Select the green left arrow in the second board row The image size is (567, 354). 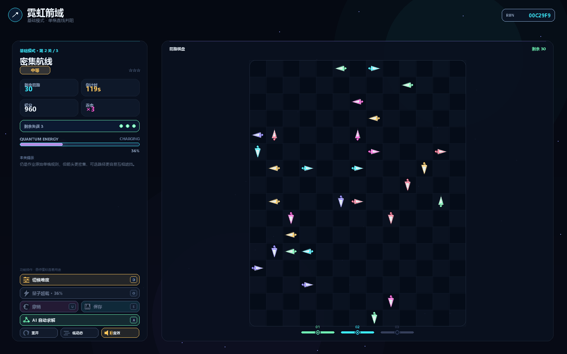(x=408, y=85)
